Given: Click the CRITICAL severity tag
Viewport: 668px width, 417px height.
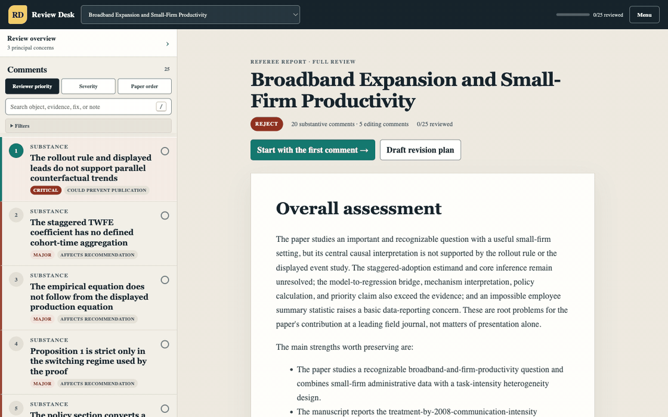Looking at the screenshot, I should click(45, 190).
